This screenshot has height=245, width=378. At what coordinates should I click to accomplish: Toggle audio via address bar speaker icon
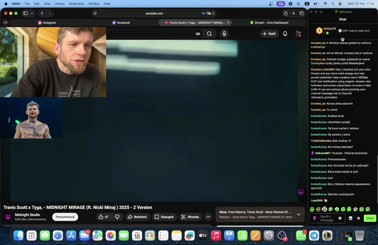pyautogui.click(x=203, y=13)
